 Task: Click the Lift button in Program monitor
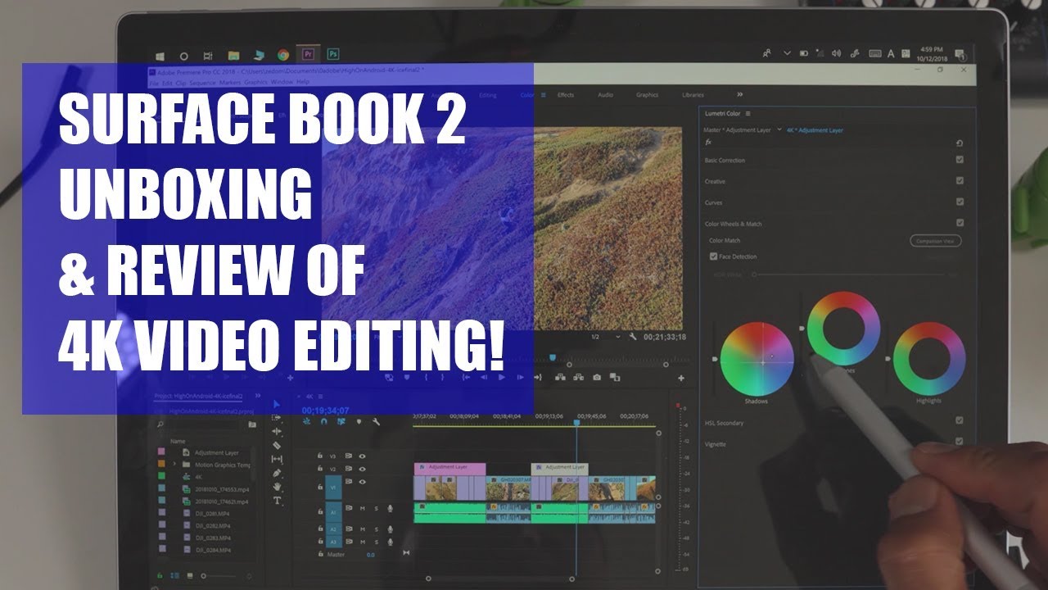[x=560, y=378]
